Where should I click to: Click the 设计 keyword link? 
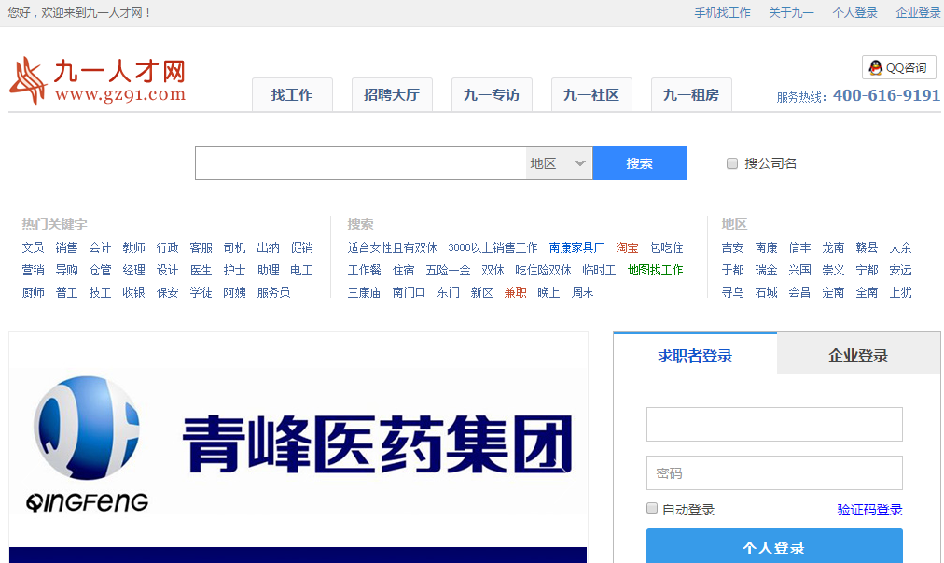coord(167,270)
